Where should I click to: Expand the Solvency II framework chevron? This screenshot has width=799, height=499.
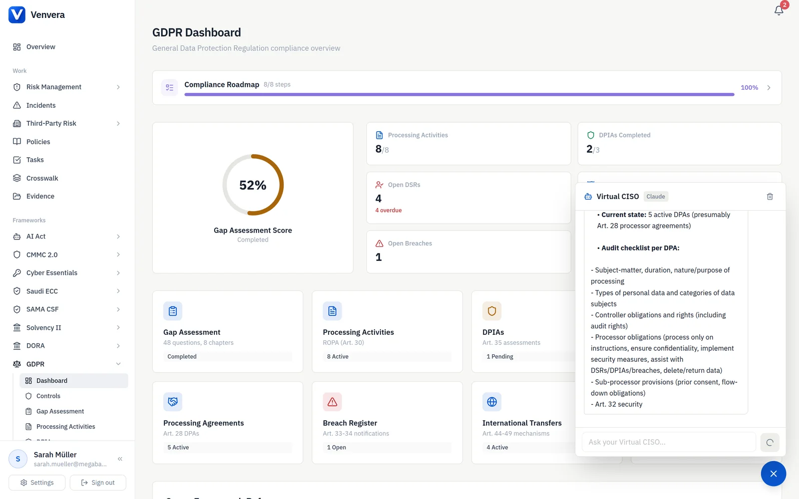(118, 327)
